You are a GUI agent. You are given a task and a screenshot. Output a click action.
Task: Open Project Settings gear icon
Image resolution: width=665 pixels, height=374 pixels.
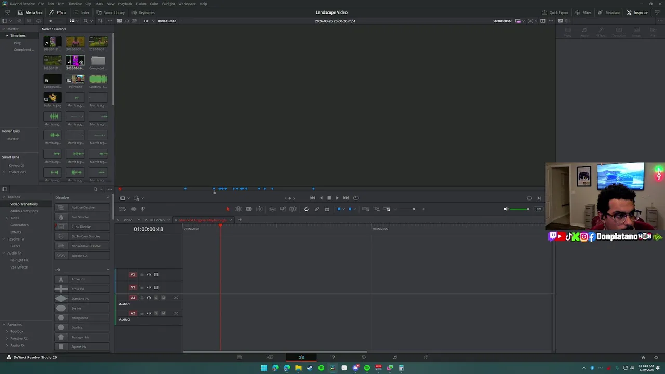(657, 357)
